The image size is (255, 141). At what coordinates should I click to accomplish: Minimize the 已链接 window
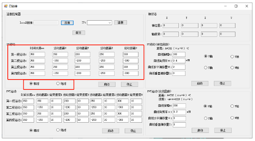(225, 6)
